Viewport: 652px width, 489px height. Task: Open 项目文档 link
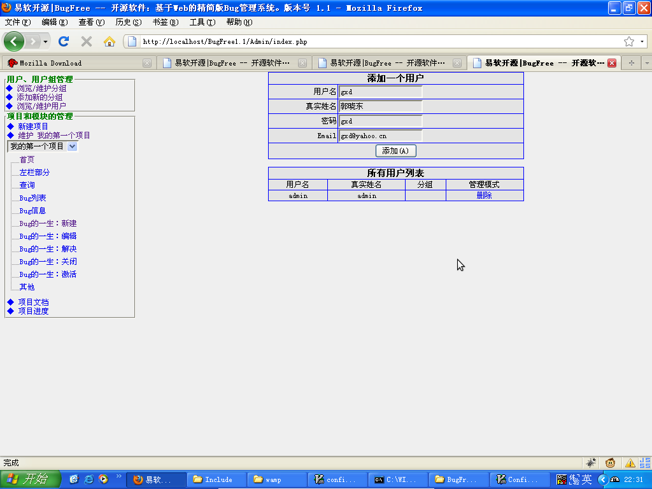(33, 302)
